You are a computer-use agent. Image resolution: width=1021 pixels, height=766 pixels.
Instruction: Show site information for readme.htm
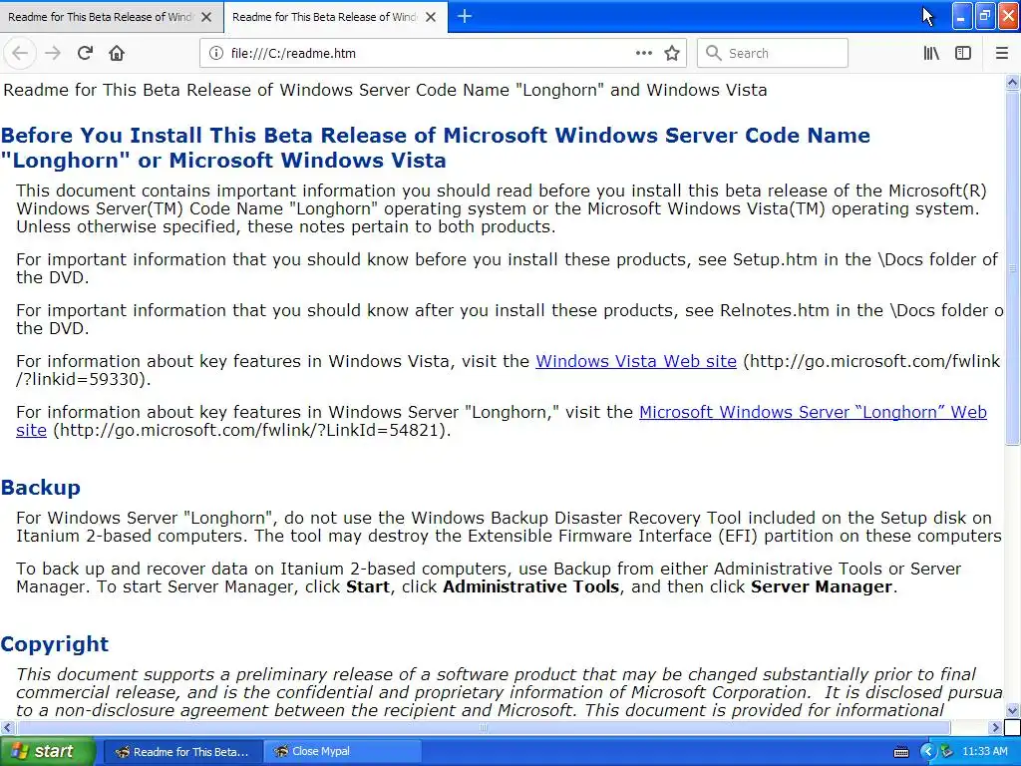click(216, 54)
